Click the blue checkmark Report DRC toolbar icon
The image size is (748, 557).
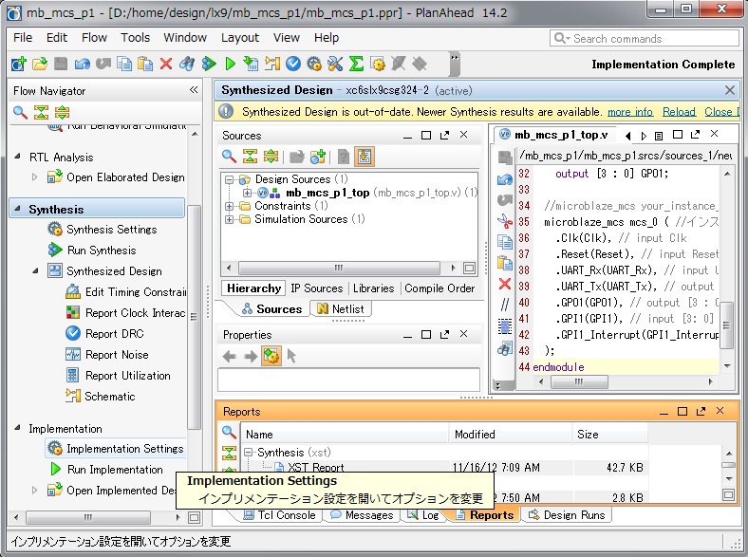click(293, 64)
